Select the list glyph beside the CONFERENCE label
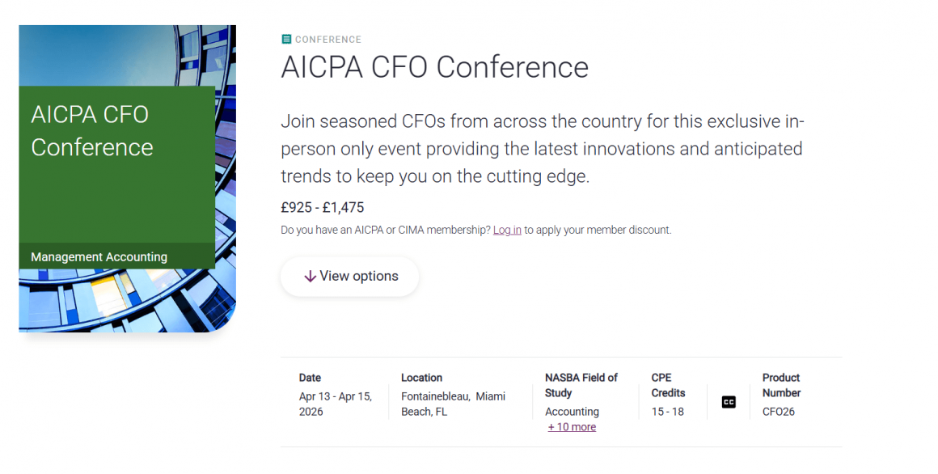 coord(285,38)
